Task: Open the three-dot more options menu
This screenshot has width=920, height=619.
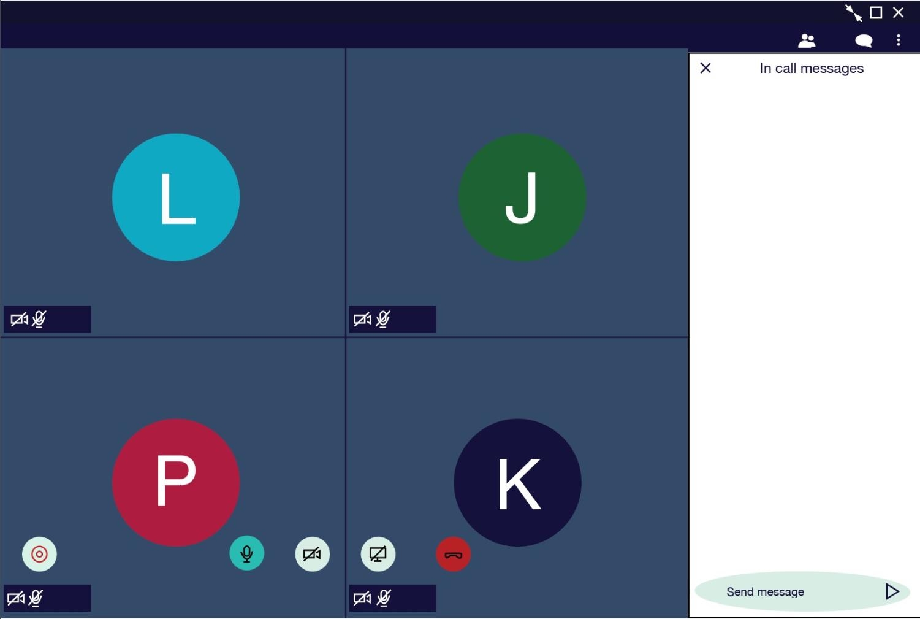Action: coord(898,40)
